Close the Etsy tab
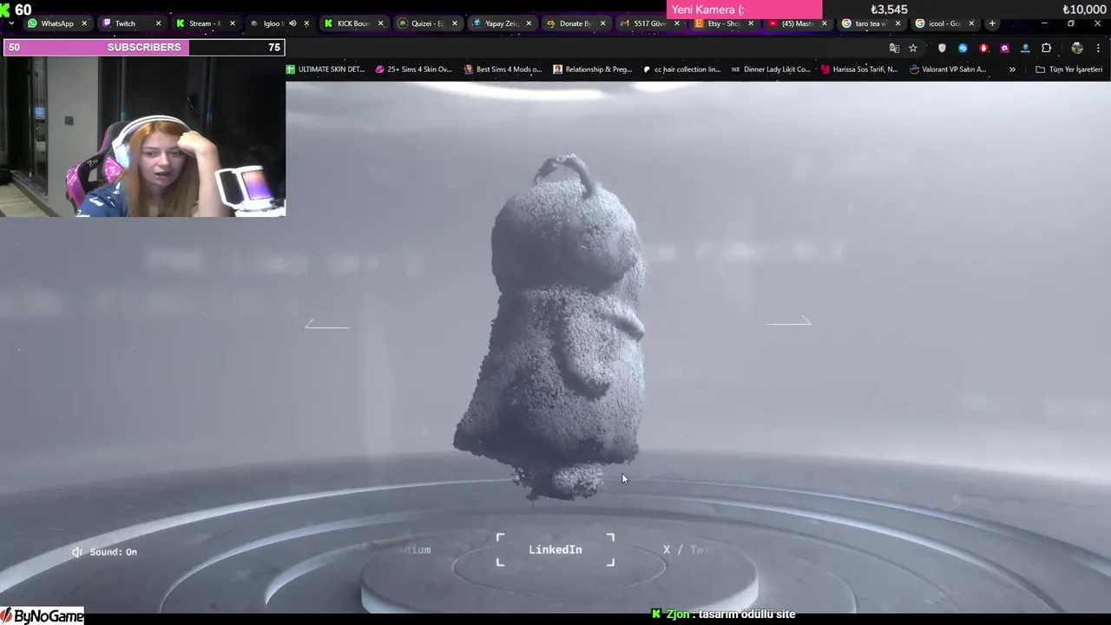The height and width of the screenshot is (625, 1111). [x=751, y=23]
